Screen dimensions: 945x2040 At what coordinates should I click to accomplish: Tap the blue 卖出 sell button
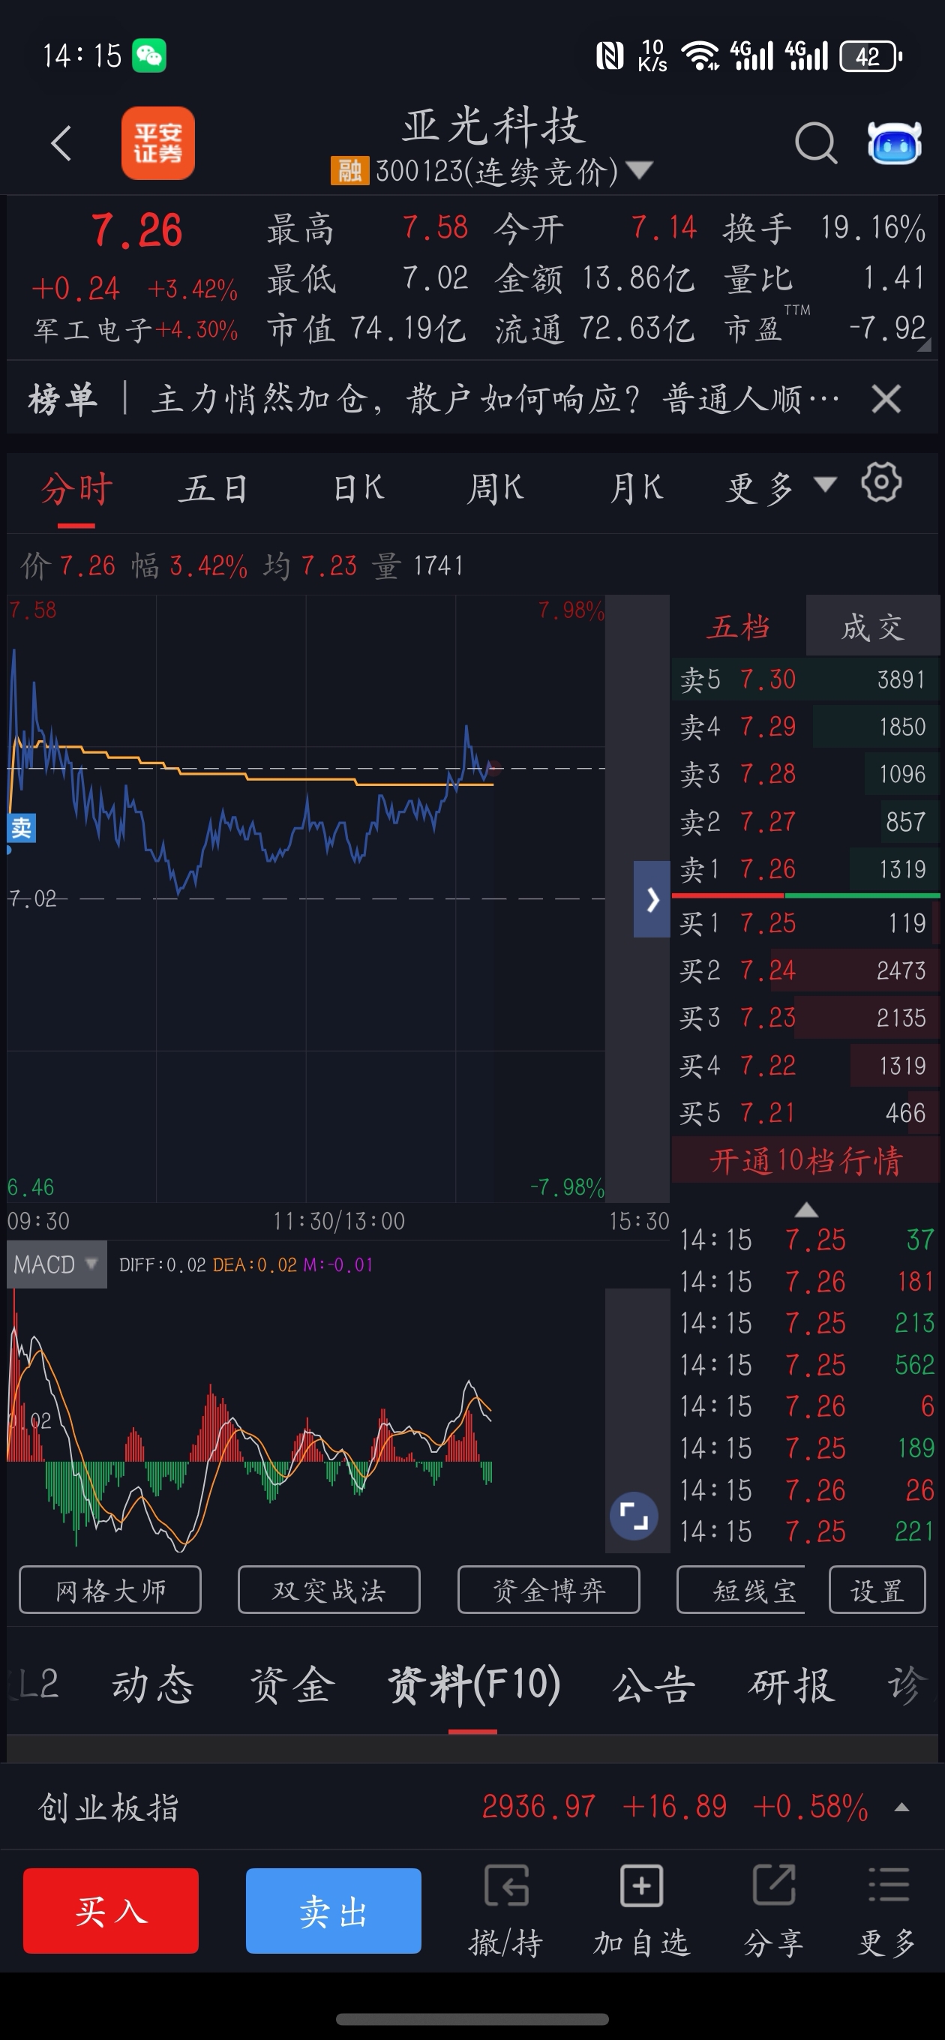334,1911
